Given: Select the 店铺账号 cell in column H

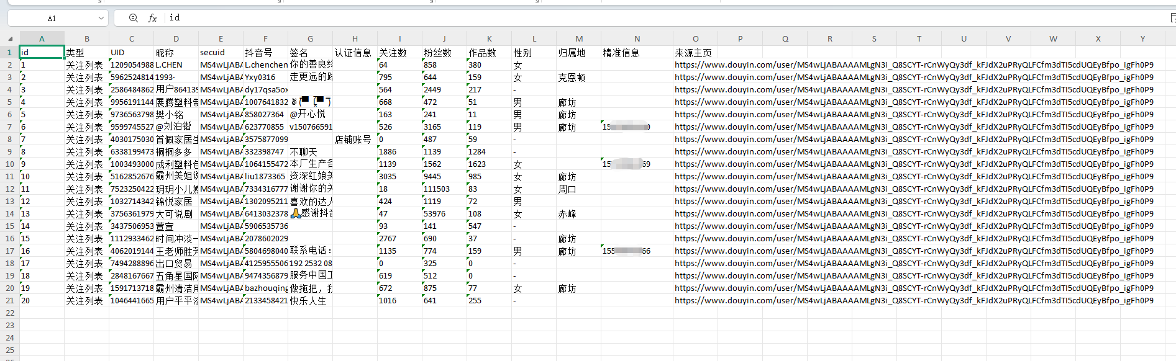Looking at the screenshot, I should click(353, 140).
